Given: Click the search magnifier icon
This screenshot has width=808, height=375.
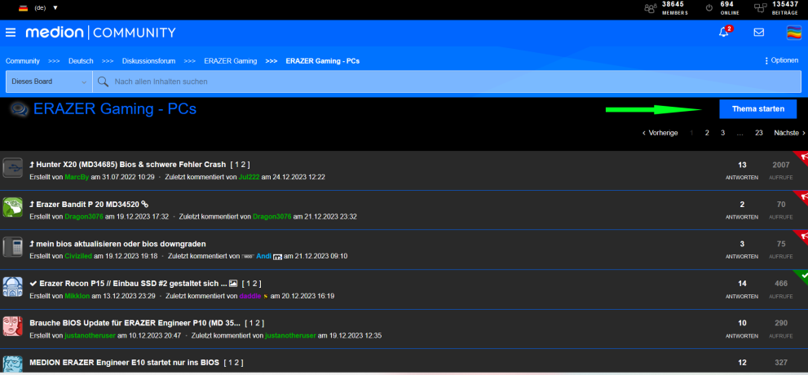Looking at the screenshot, I should (104, 82).
